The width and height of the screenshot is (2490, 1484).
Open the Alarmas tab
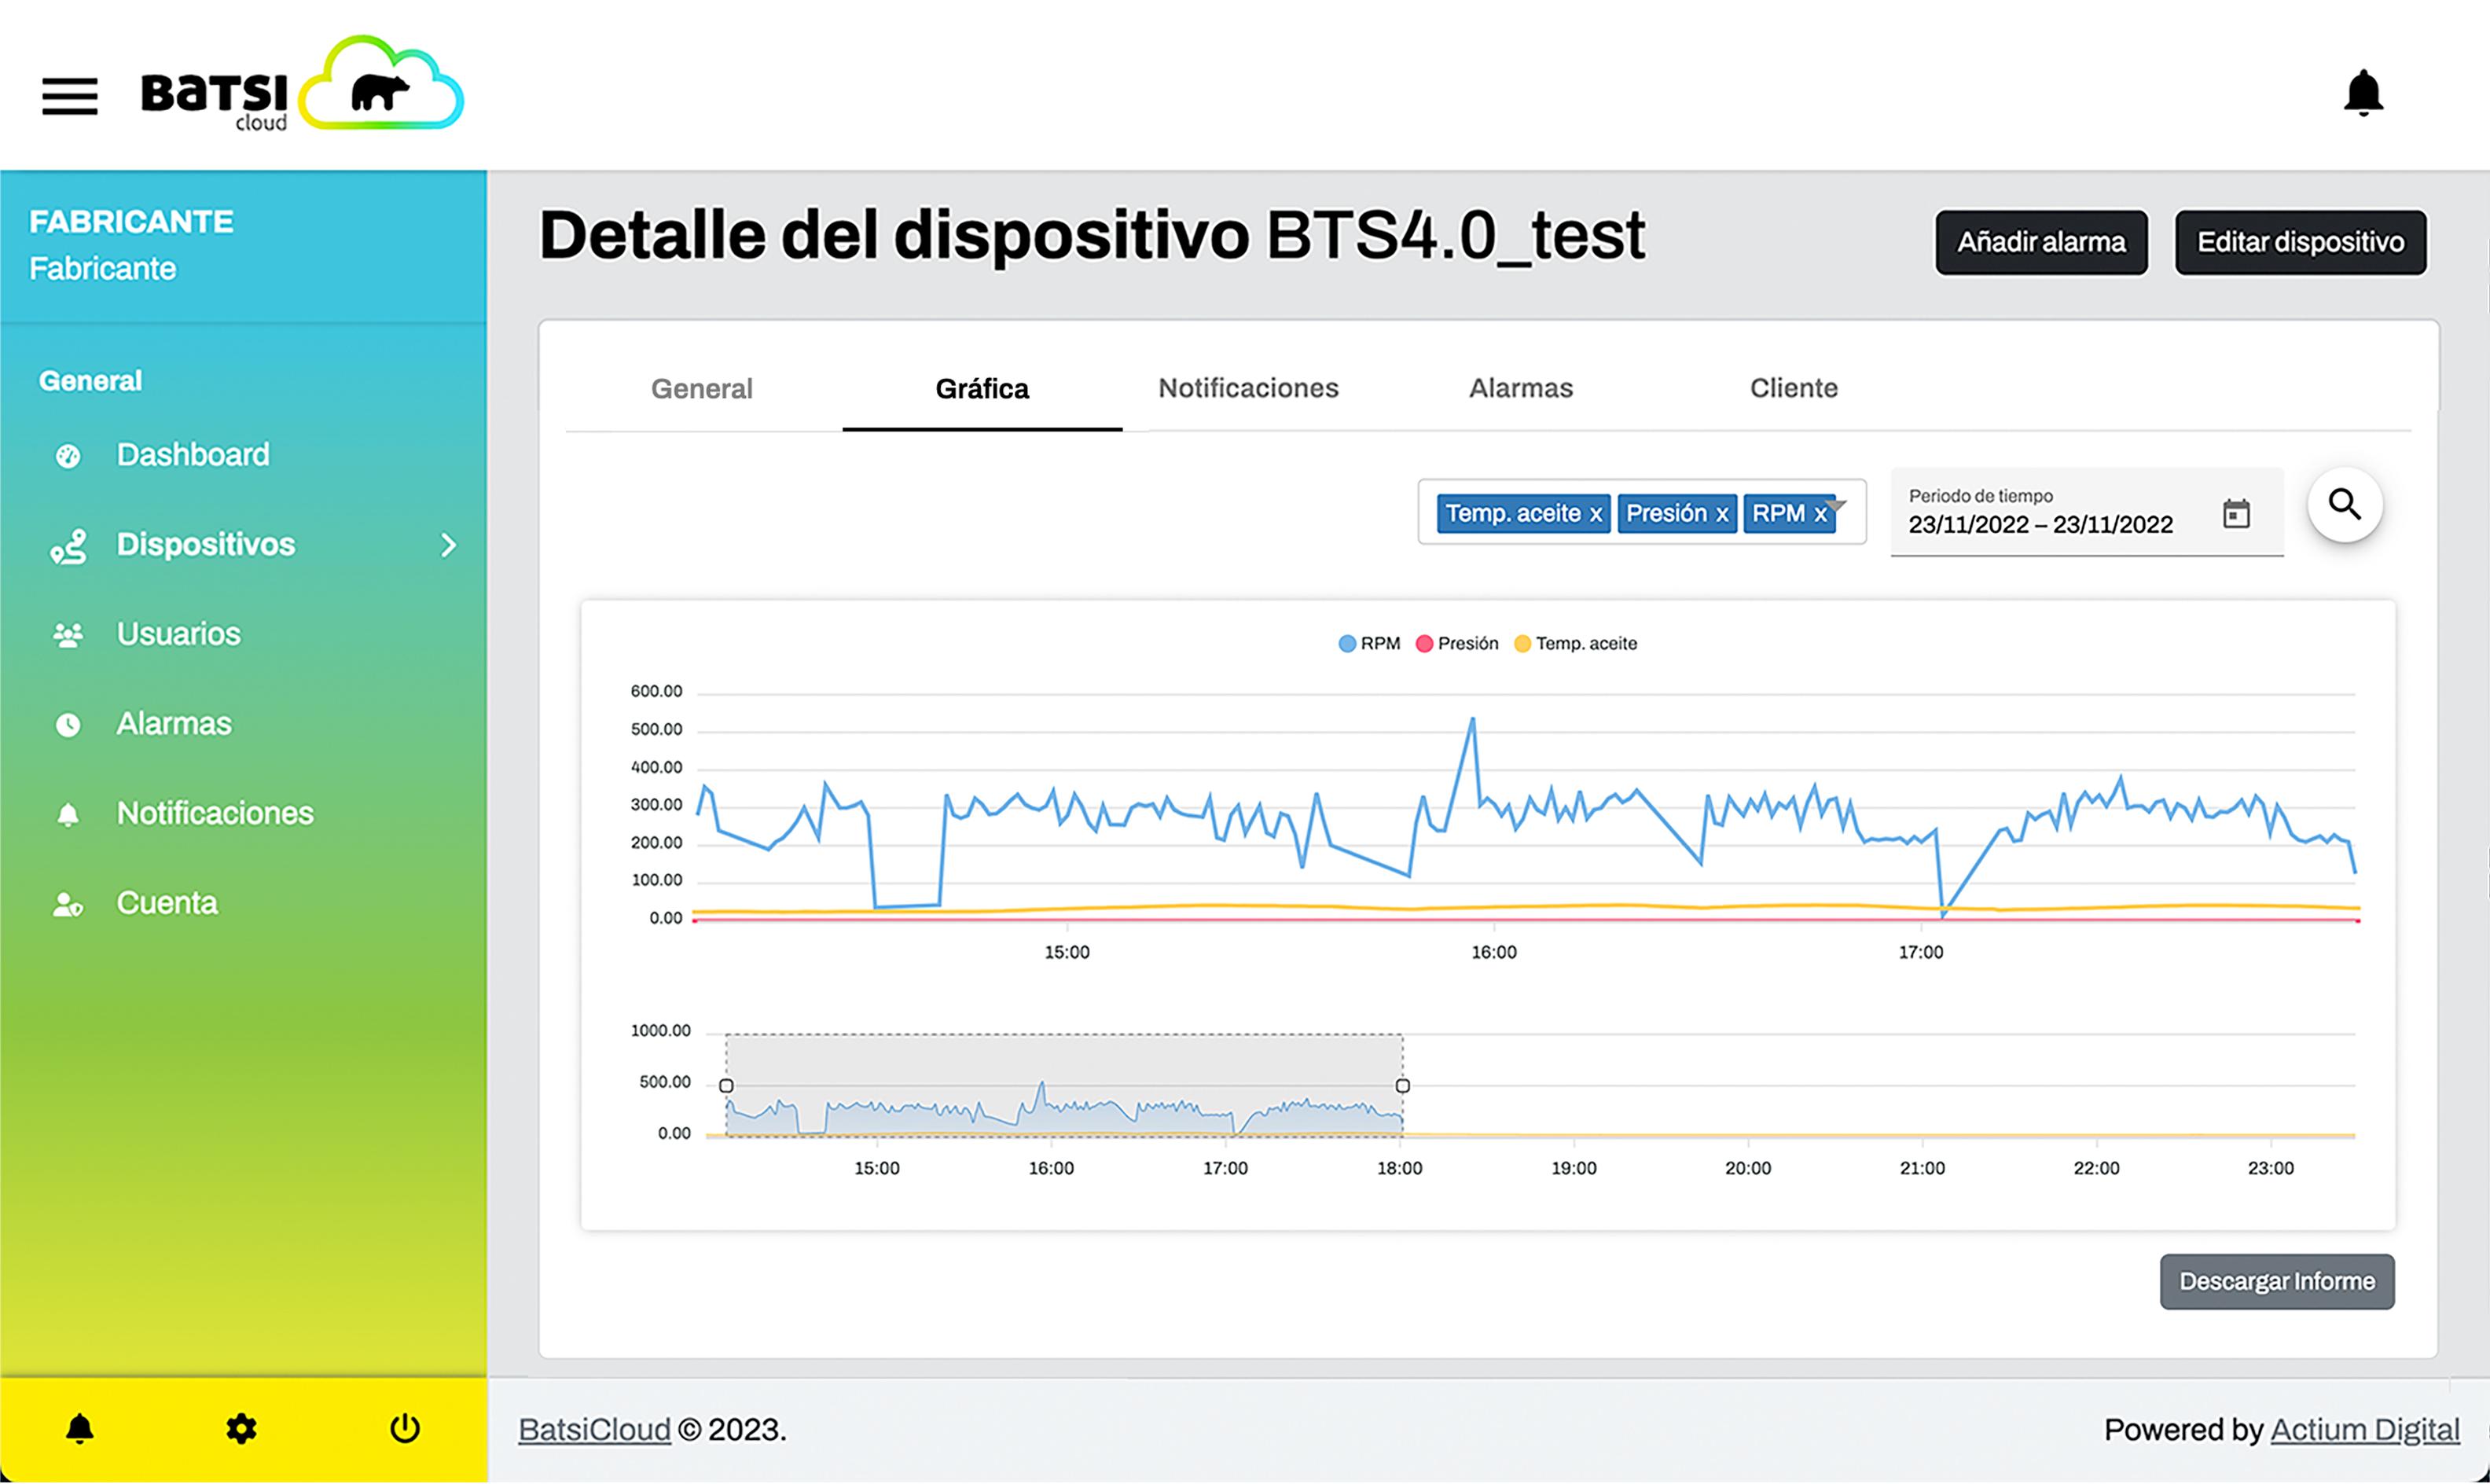pos(1520,388)
